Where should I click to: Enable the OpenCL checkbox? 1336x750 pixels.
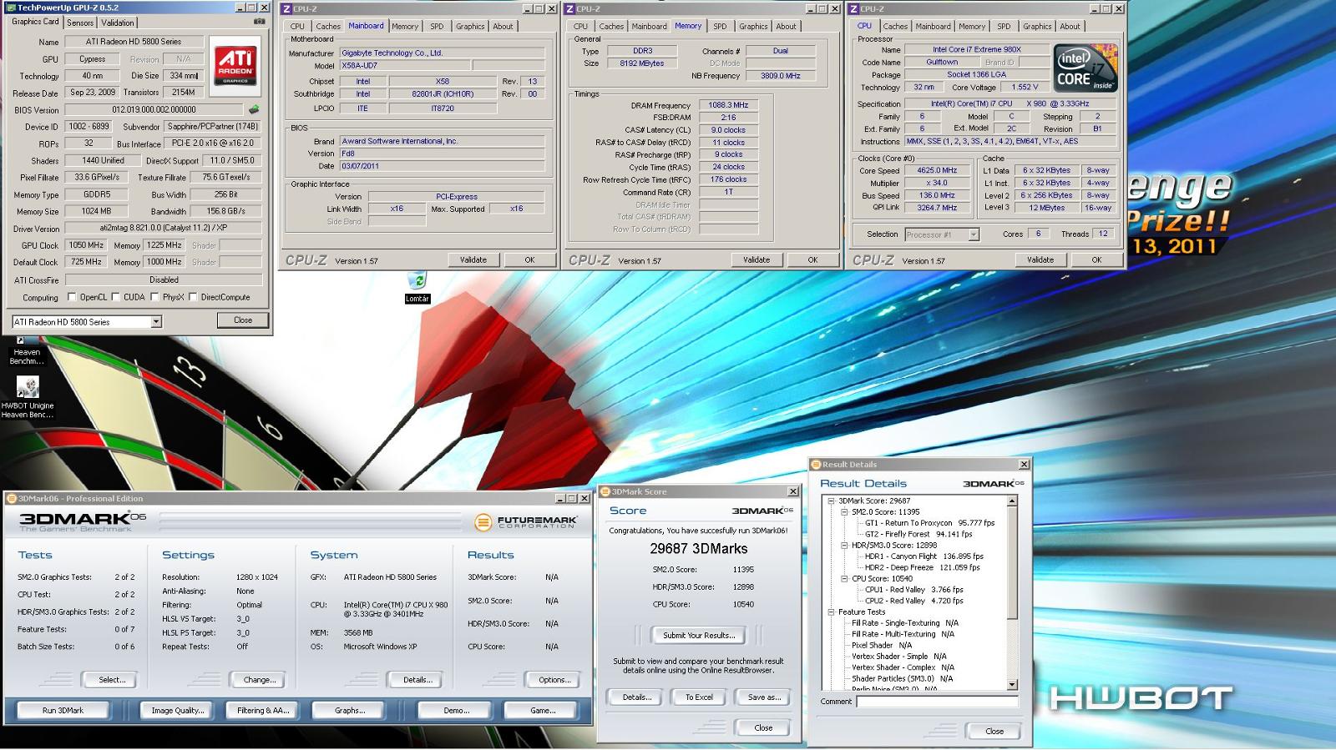pyautogui.click(x=72, y=296)
